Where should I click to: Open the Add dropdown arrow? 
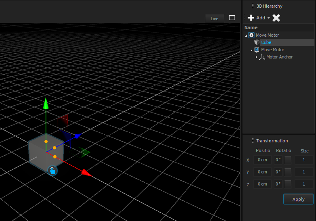[x=269, y=18]
